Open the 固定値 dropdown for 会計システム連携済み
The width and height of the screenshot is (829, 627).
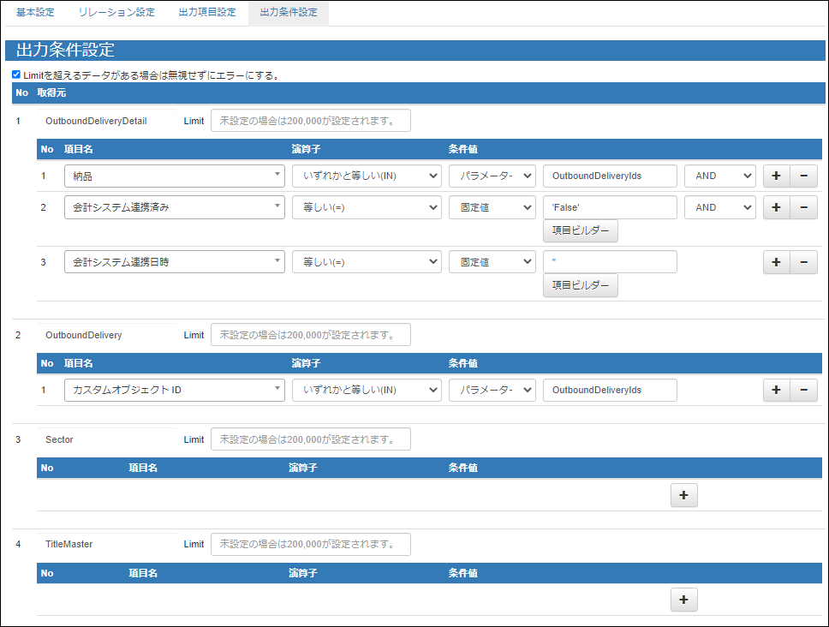point(492,206)
